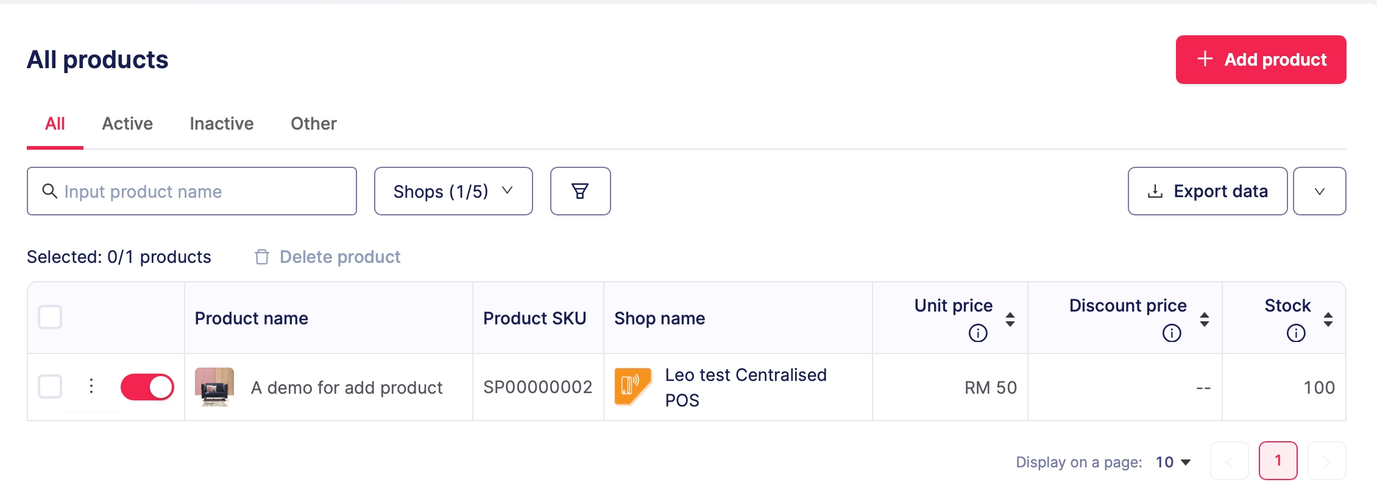The height and width of the screenshot is (499, 1377).
Task: Toggle off the demo product active switch
Action: pos(147,387)
